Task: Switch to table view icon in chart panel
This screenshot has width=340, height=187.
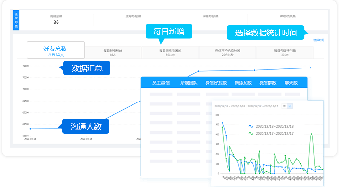Action: pyautogui.click(x=284, y=106)
